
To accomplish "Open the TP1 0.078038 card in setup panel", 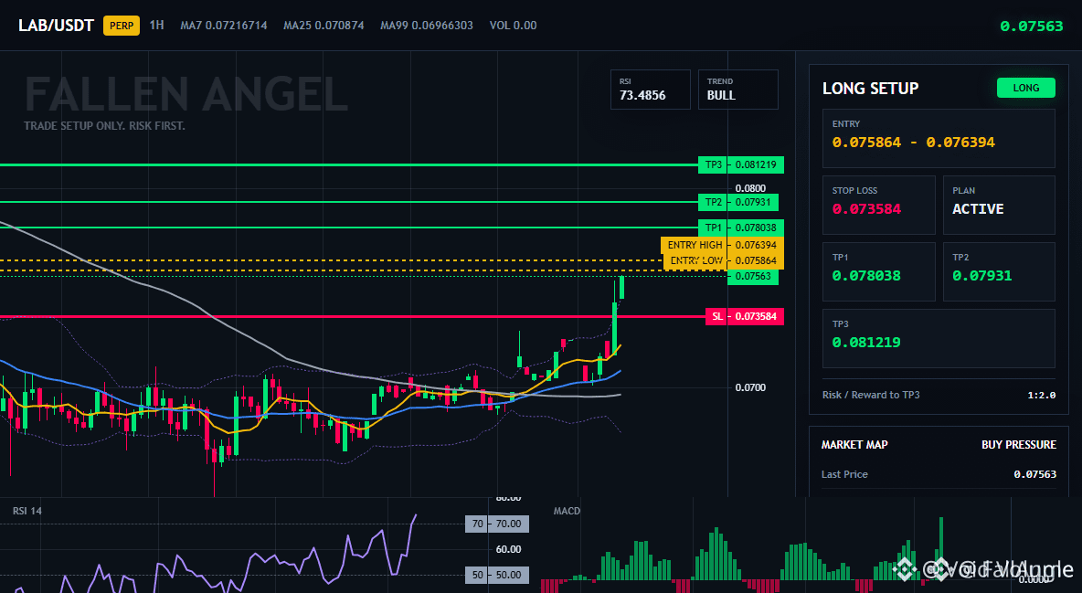I will coord(878,271).
